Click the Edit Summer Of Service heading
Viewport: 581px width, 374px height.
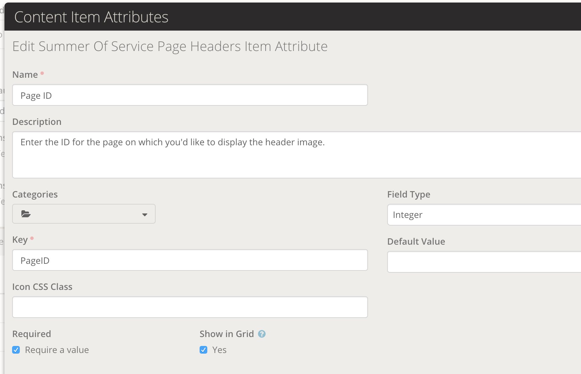coord(170,47)
